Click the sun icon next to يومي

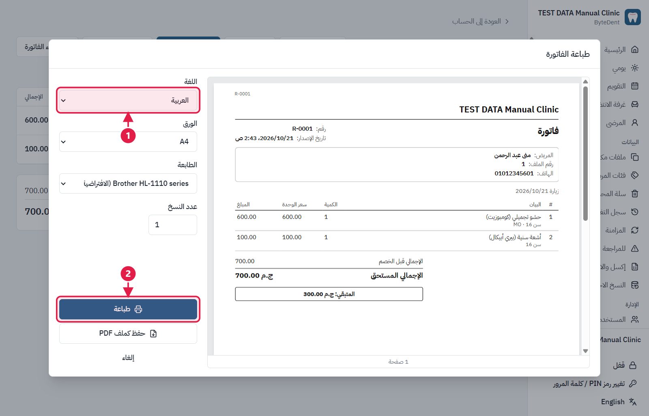(x=635, y=68)
